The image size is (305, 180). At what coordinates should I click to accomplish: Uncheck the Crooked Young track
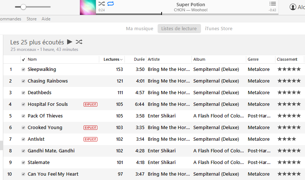(23, 128)
